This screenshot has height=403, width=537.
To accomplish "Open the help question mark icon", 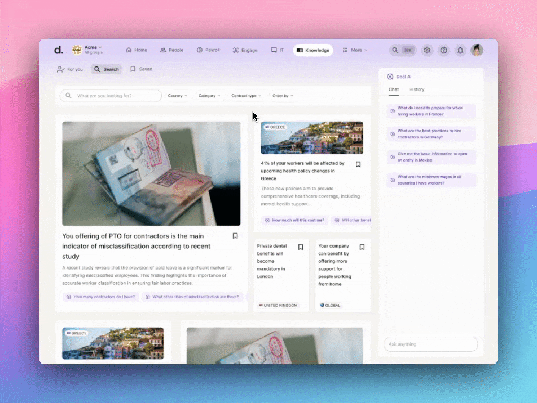I will [x=444, y=50].
